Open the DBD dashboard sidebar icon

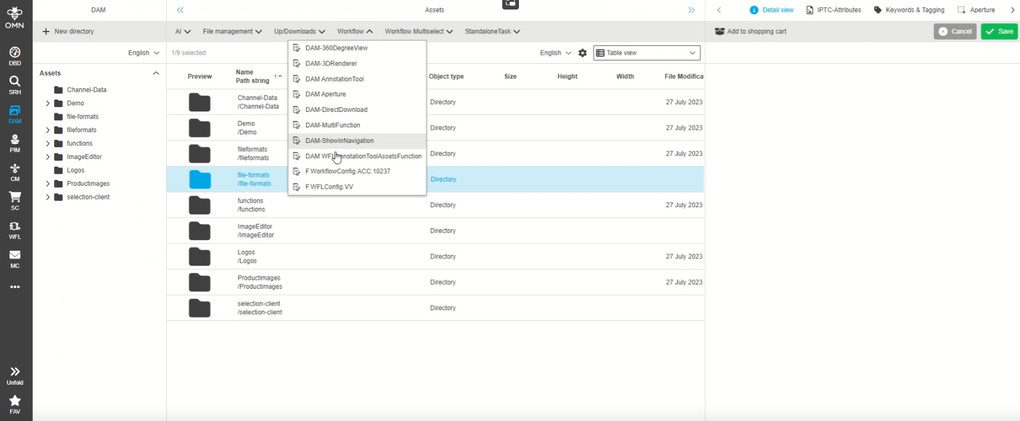pyautogui.click(x=15, y=55)
